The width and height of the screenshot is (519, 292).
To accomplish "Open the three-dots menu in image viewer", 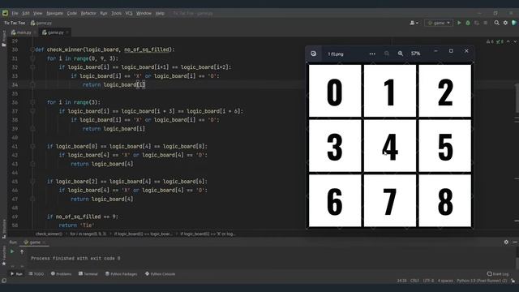I will (372, 54).
